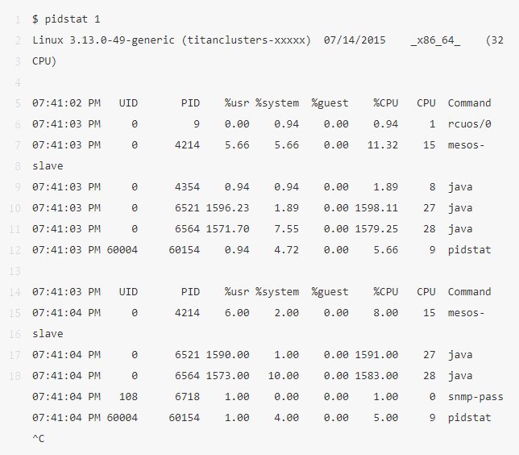Click the %CPU value 1591.00

376,354
